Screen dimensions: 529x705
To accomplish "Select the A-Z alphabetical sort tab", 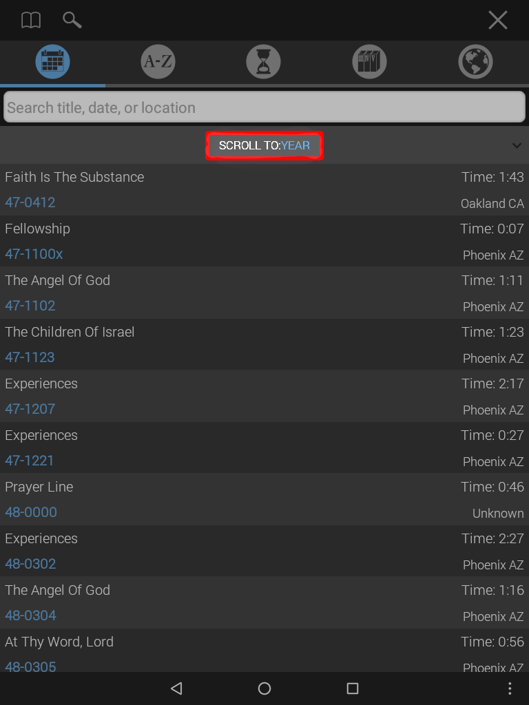I will tap(158, 61).
